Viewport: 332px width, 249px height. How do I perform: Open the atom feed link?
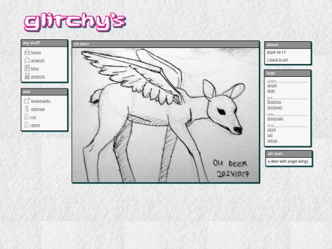(x=36, y=125)
